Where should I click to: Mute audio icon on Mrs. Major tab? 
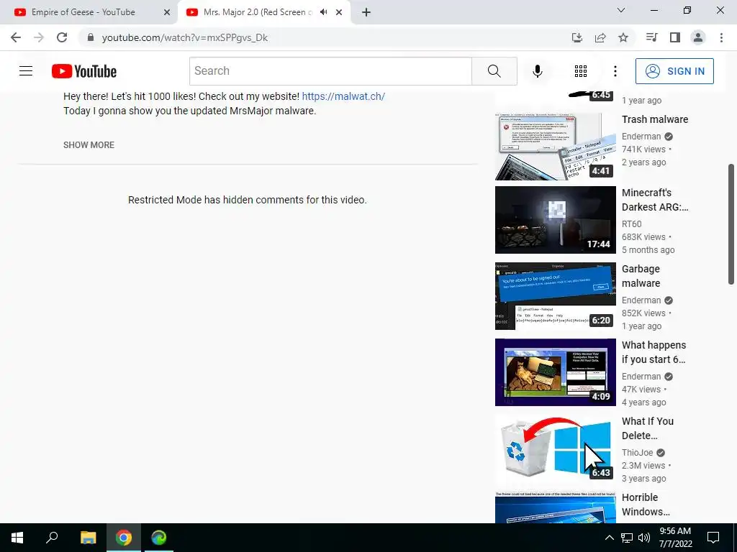(x=323, y=12)
